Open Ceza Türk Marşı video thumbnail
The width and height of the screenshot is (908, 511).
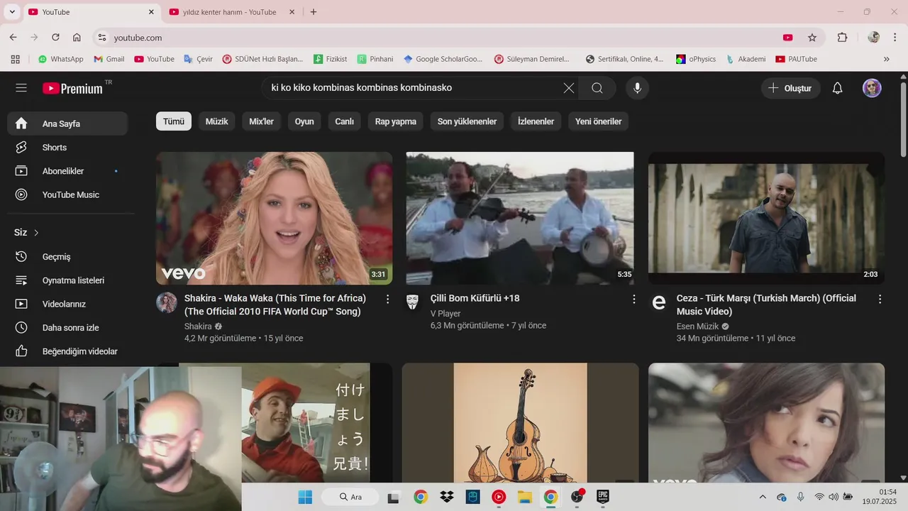(766, 218)
